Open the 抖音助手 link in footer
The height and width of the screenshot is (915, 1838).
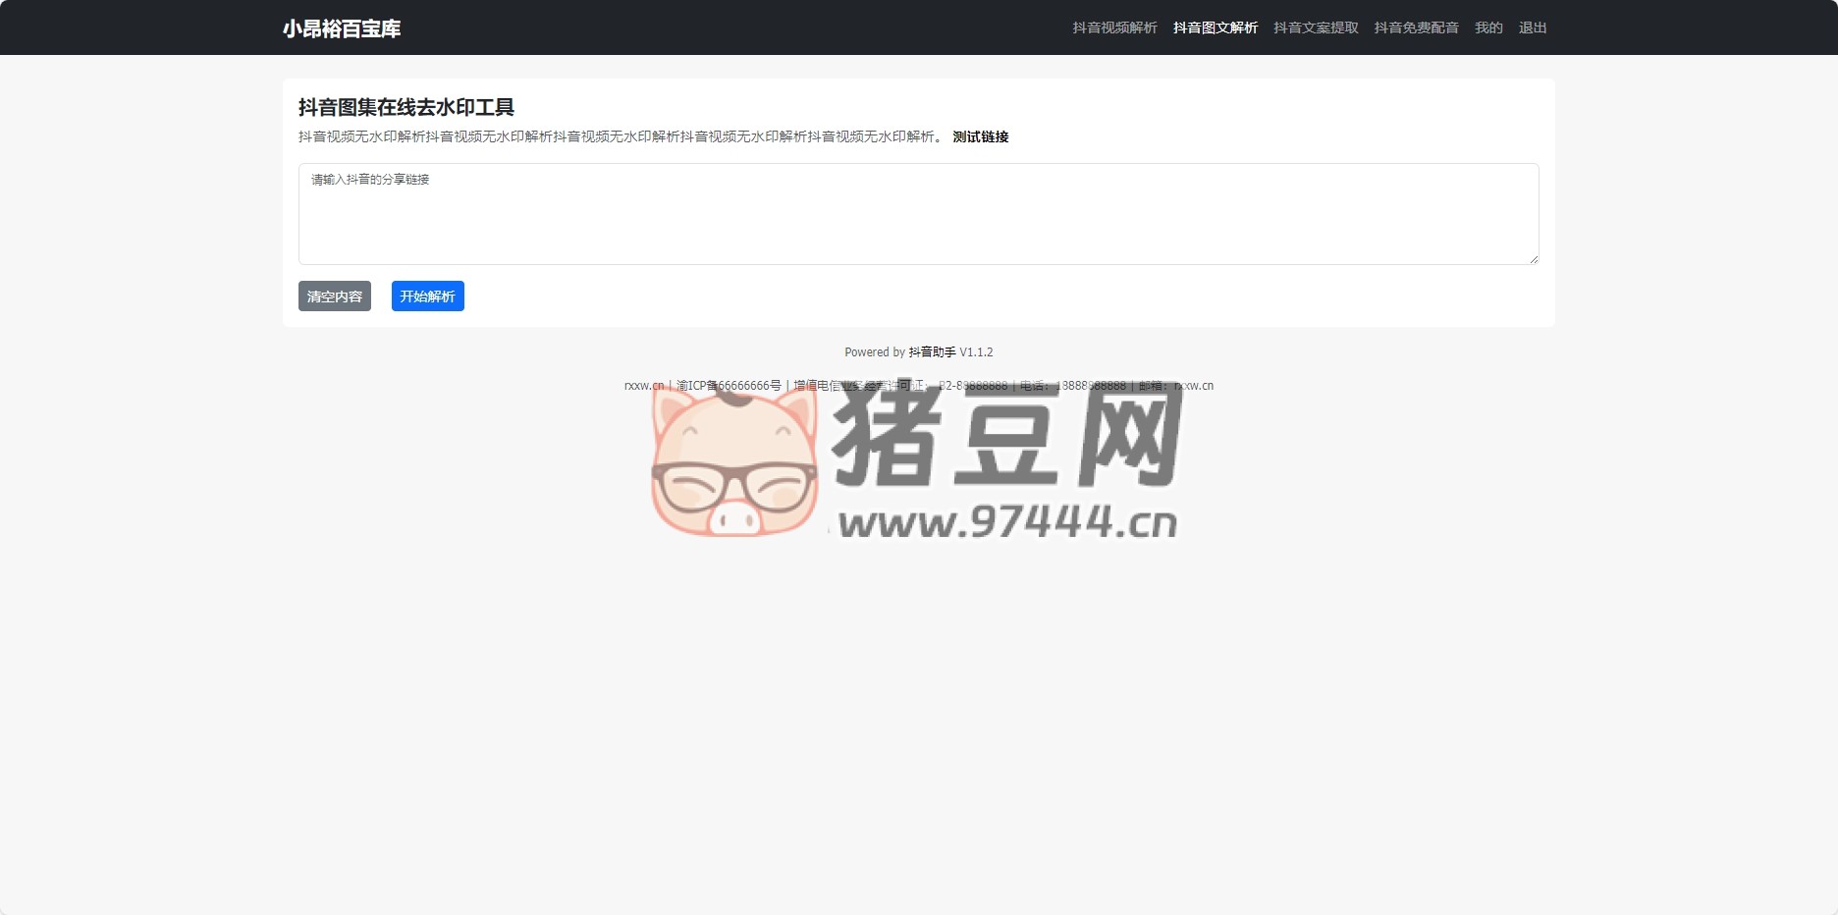tap(932, 352)
